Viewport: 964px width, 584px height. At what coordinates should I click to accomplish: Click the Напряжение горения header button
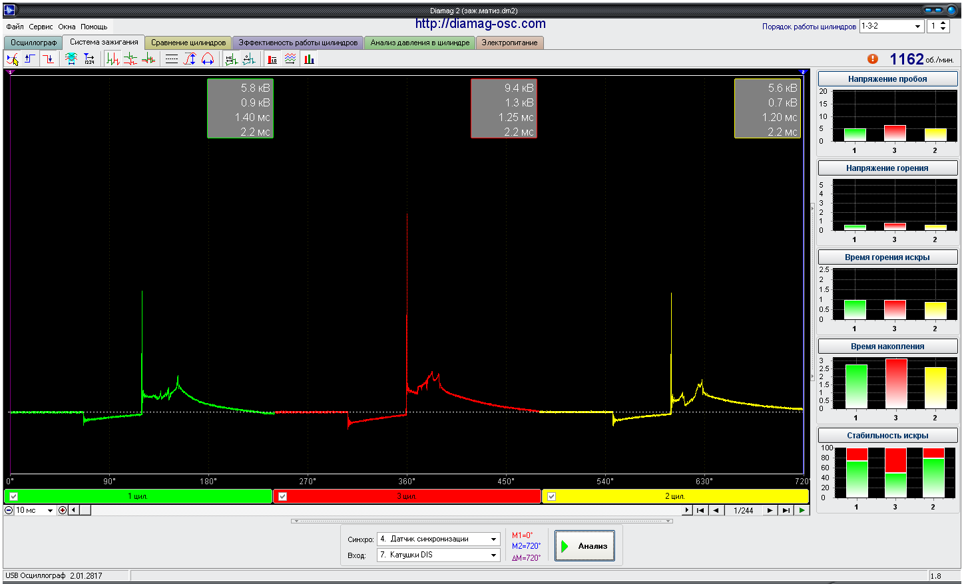(x=887, y=168)
